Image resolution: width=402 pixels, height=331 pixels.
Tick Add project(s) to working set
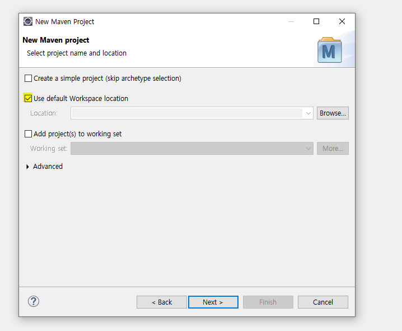(28, 134)
